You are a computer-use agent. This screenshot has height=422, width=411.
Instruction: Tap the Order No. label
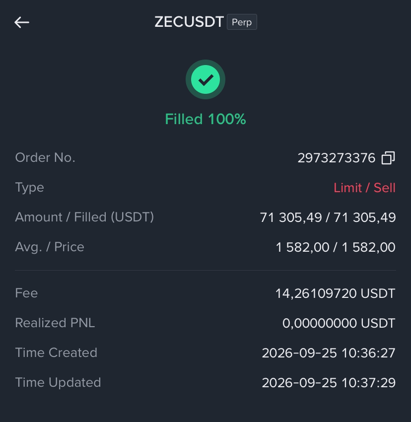[45, 157]
